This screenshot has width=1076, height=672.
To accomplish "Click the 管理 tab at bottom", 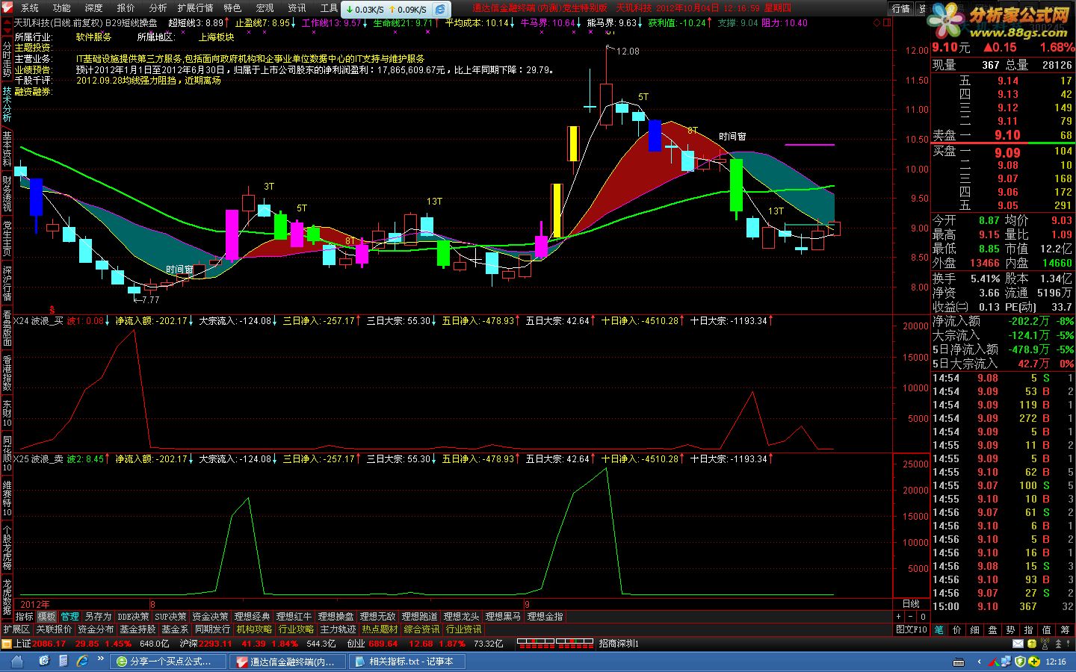I will click(69, 617).
